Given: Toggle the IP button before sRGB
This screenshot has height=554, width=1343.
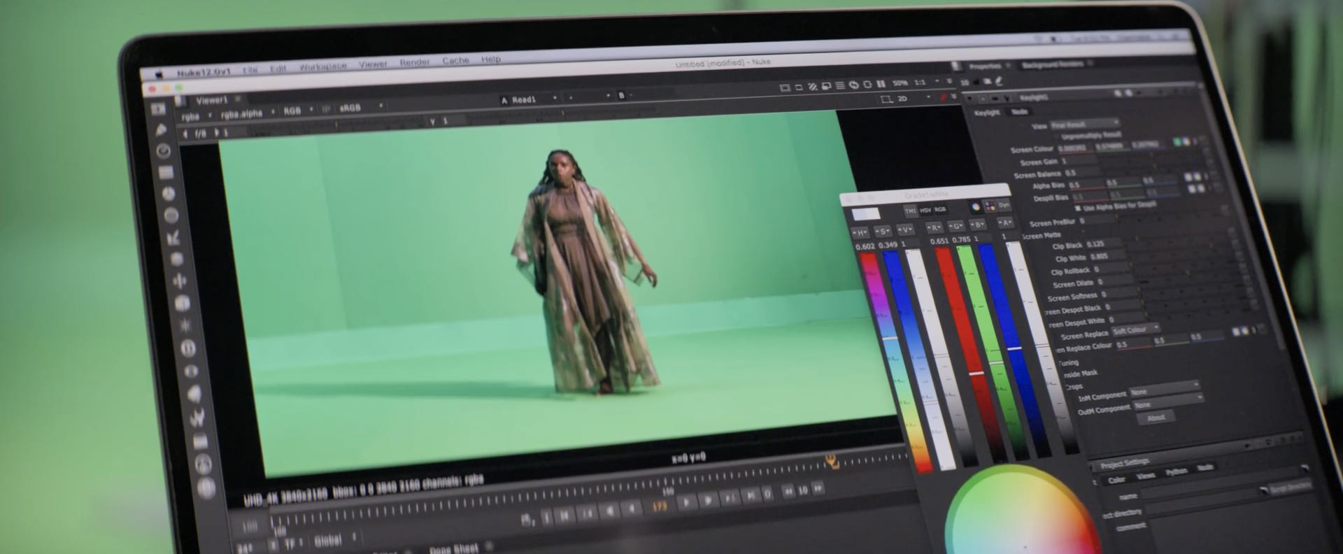Looking at the screenshot, I should [x=326, y=109].
